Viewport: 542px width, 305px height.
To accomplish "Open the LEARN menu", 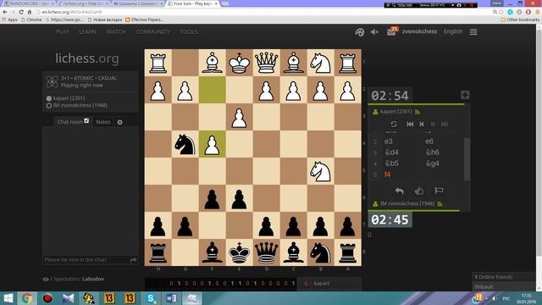I will coord(87,32).
